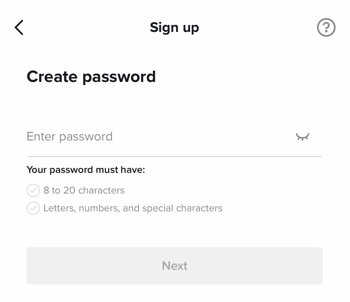Go back using the left arrow icon

click(19, 27)
